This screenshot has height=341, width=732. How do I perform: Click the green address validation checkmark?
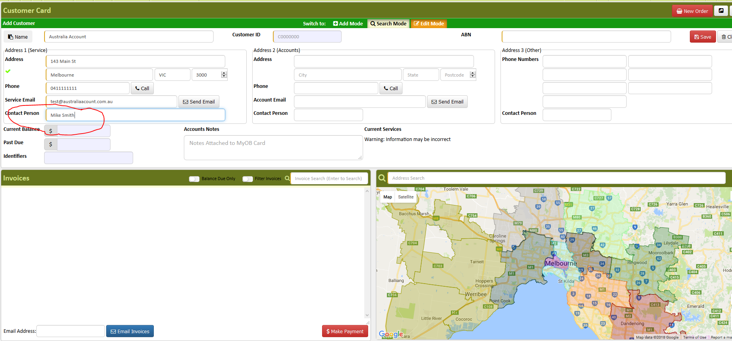click(8, 71)
